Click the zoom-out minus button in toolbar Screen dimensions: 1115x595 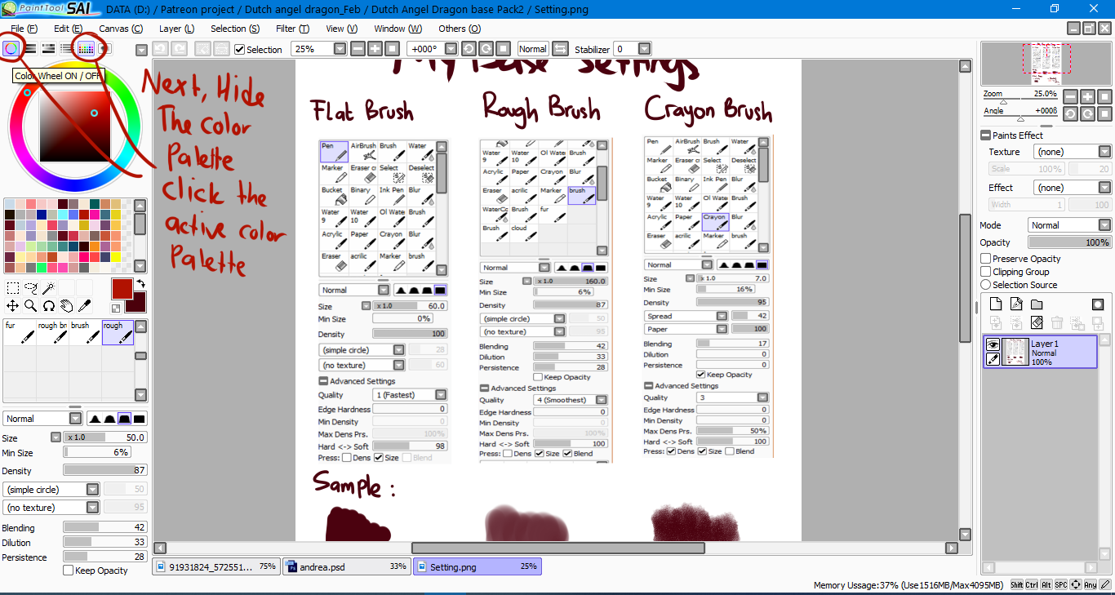358,49
